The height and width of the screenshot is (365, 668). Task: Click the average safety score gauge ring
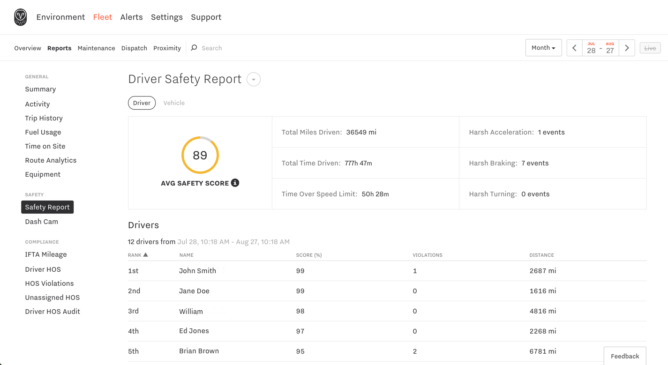(x=200, y=155)
